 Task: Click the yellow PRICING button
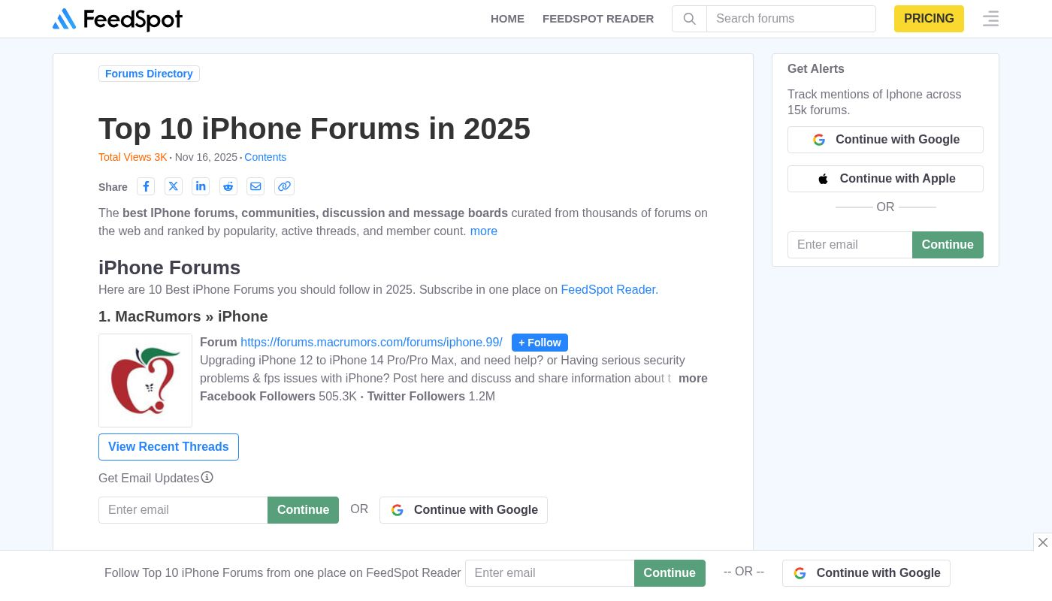[929, 19]
